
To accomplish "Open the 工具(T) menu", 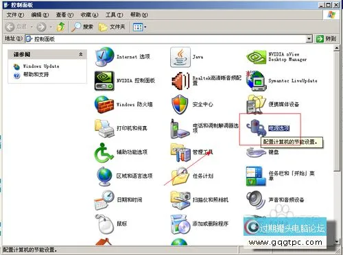I will (114, 15).
